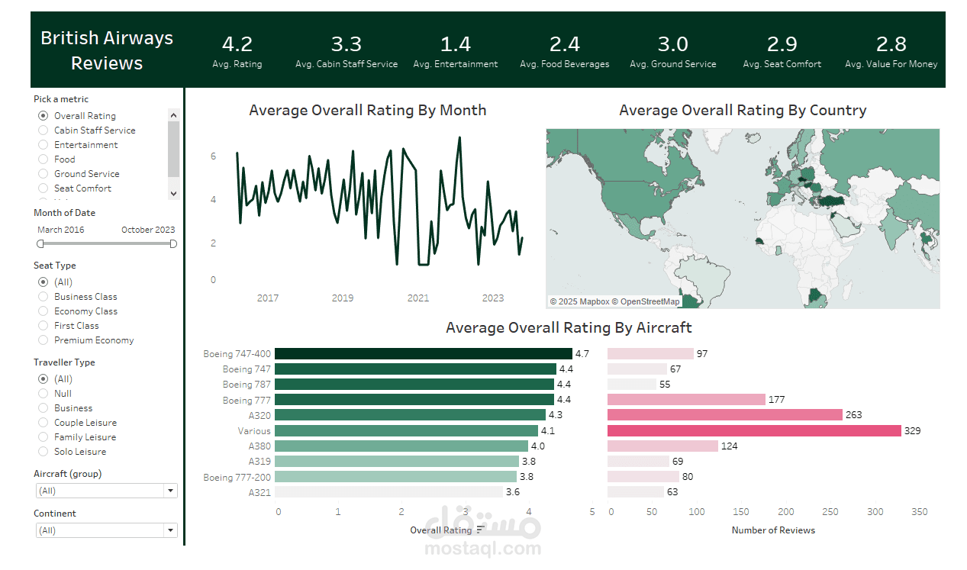Viewport: 967px width, 570px height.
Task: Select (All) under Traveller Type
Action: tap(43, 379)
